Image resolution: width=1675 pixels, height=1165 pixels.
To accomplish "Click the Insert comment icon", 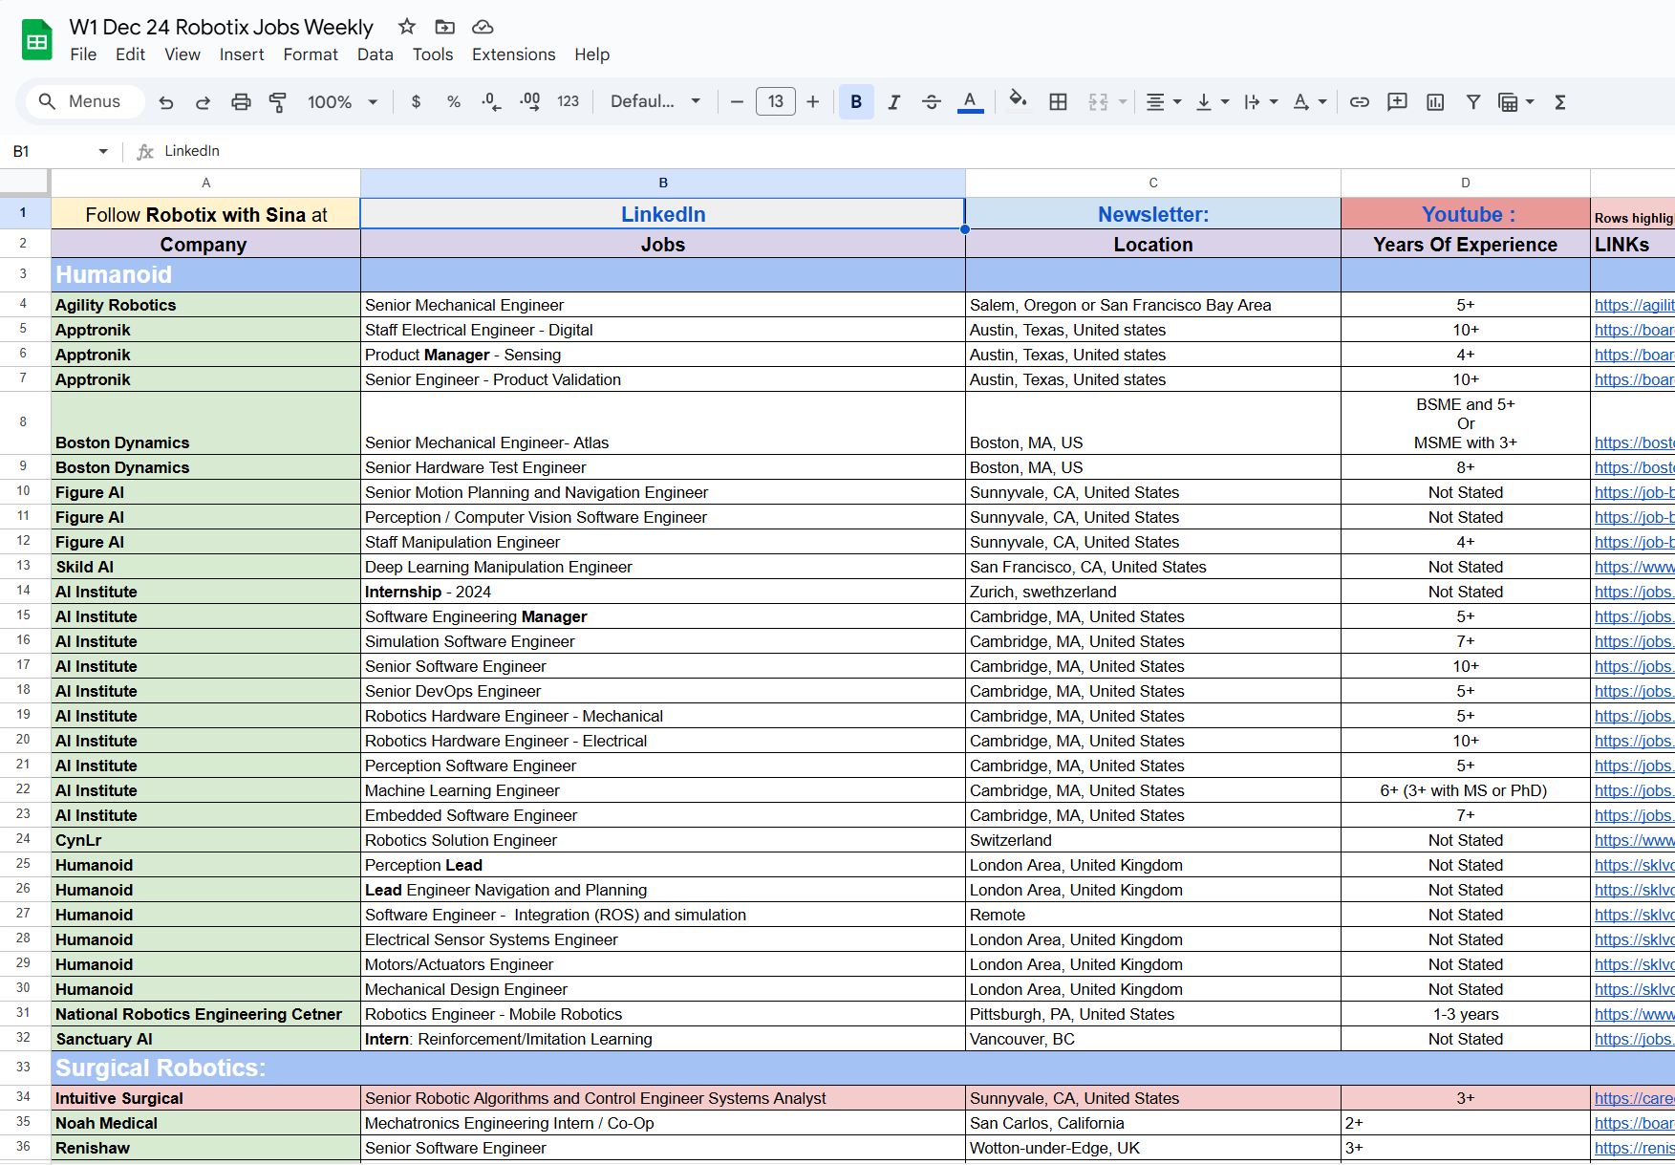I will (1397, 101).
